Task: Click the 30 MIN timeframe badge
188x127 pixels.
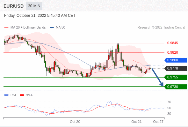Action: click(34, 6)
